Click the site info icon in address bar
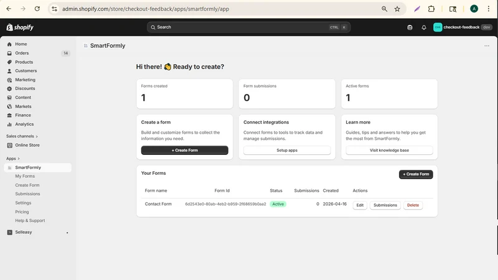 [x=55, y=9]
